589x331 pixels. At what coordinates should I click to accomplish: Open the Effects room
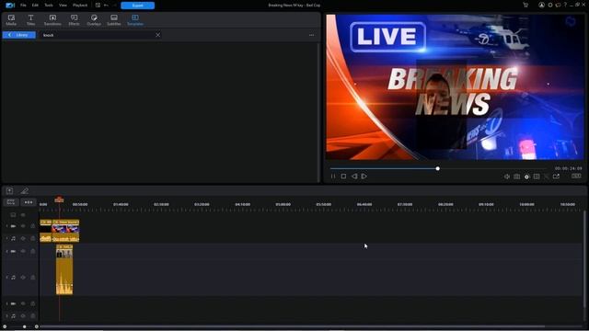(x=74, y=20)
